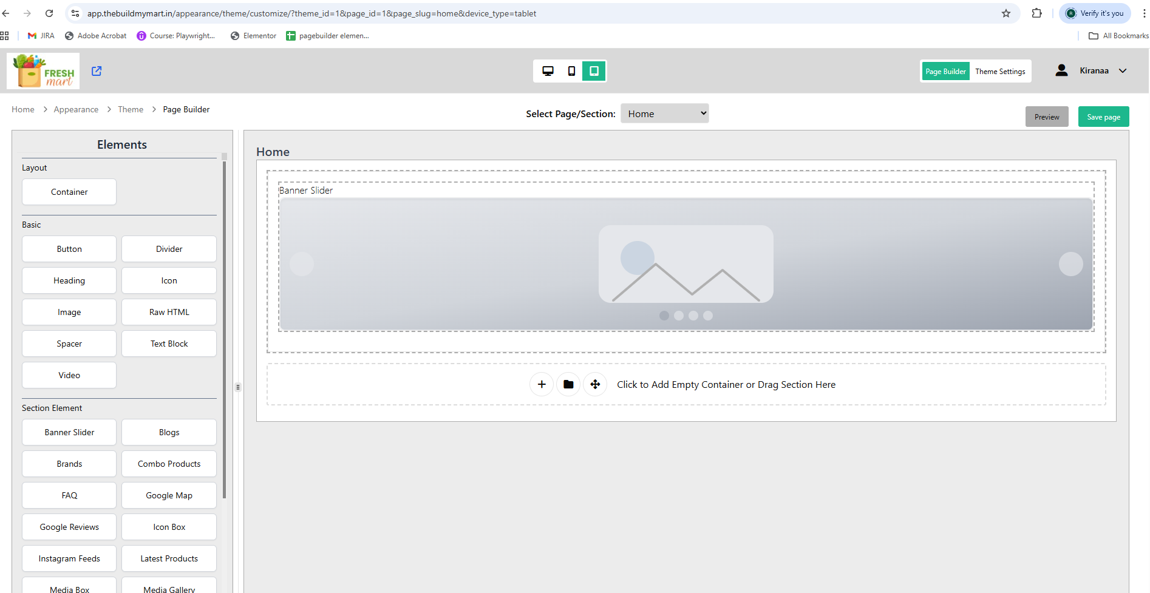Open Elementor bookmark
Image resolution: width=1150 pixels, height=593 pixels.
tap(254, 36)
